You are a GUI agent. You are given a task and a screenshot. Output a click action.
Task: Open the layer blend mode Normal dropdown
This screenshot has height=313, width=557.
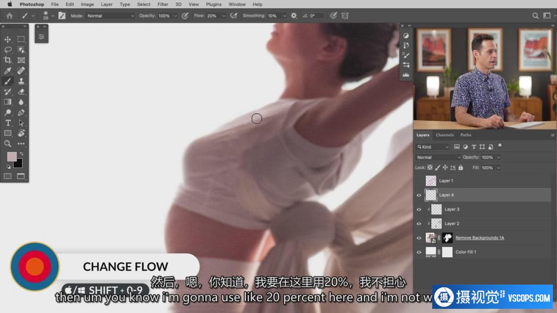pyautogui.click(x=438, y=157)
